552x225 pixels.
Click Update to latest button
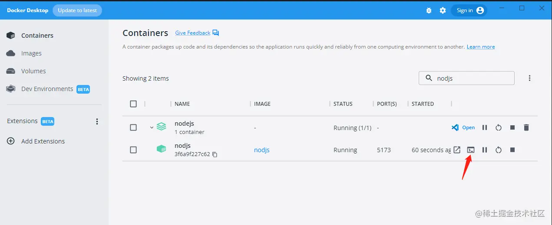click(x=77, y=10)
